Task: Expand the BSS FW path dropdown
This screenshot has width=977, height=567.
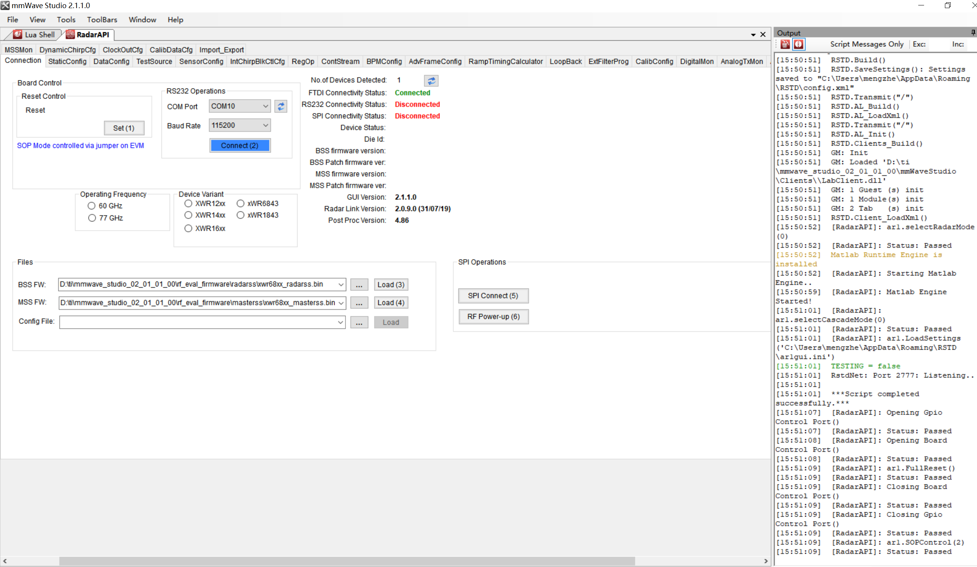Action: [x=341, y=285]
